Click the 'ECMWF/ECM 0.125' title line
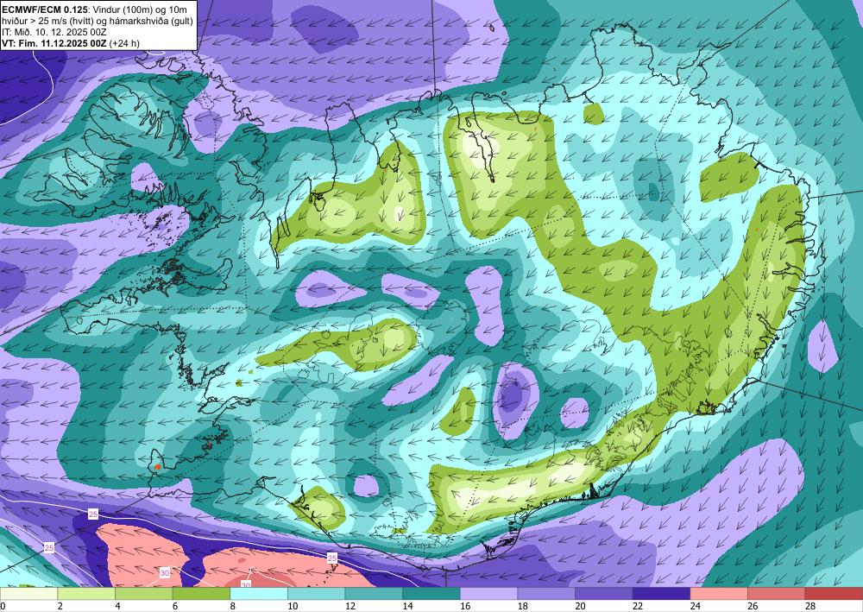 click(94, 9)
